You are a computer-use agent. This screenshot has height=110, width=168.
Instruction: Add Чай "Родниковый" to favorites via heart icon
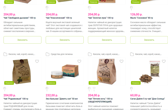point(37,61)
